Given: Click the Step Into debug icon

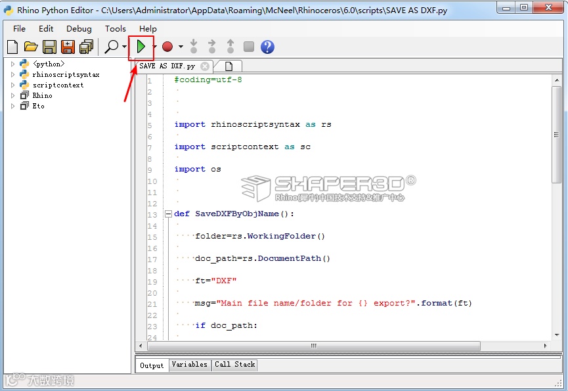Looking at the screenshot, I should pyautogui.click(x=194, y=47).
